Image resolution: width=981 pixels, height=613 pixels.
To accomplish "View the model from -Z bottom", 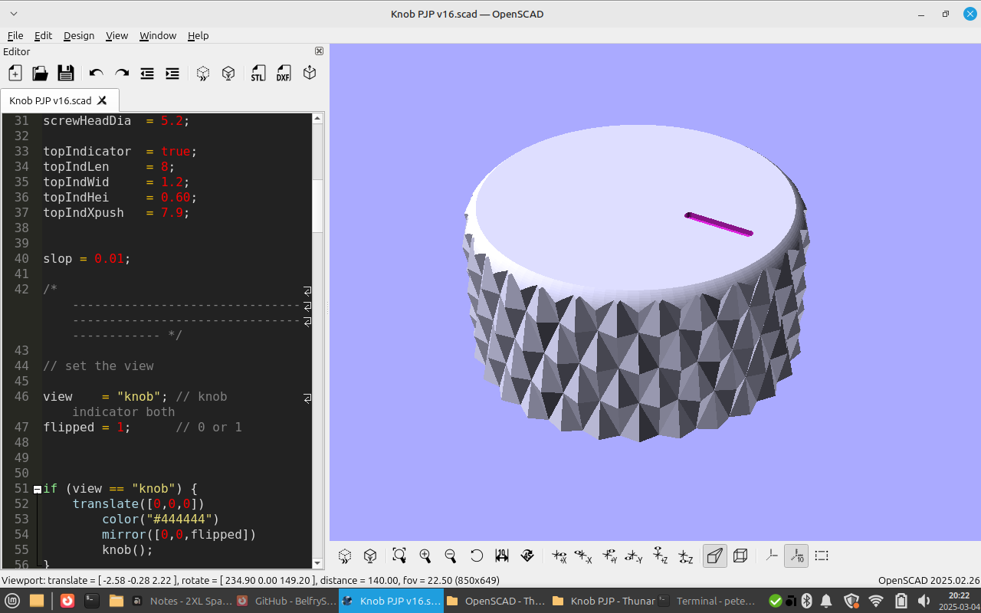I will 686,556.
